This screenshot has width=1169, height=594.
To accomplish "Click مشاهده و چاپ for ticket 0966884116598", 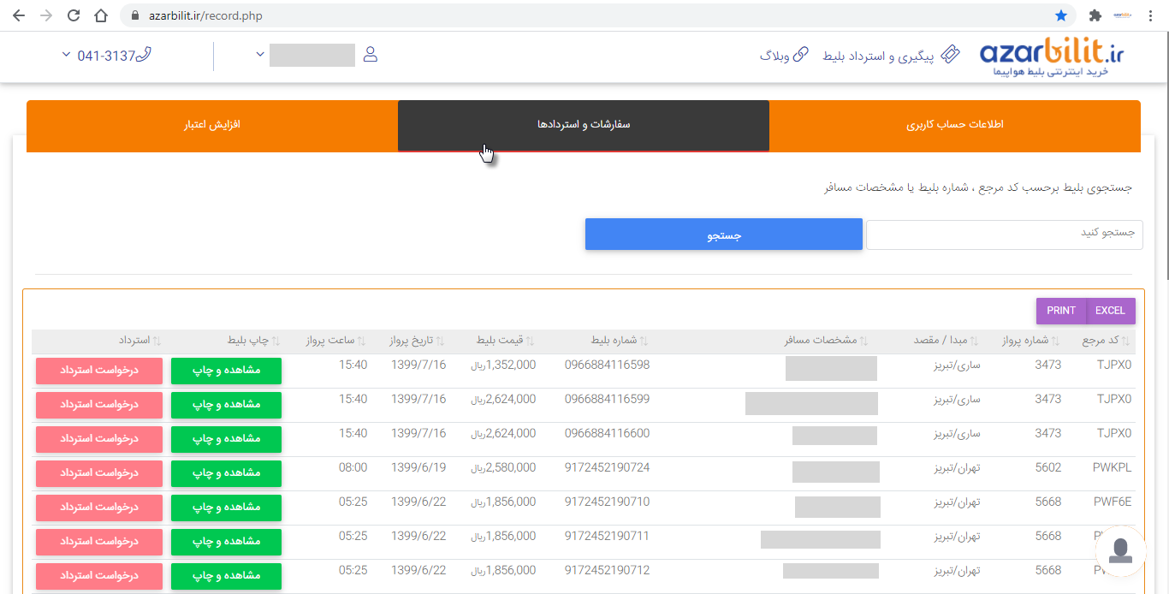I will tap(226, 370).
